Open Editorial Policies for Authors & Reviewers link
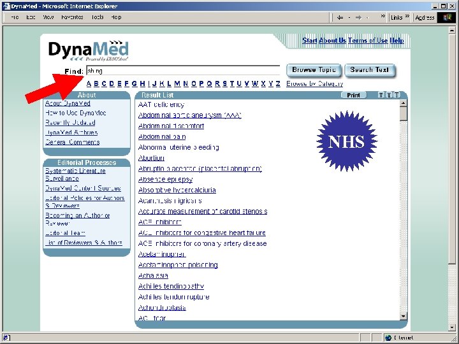Image resolution: width=459 pixels, height=344 pixels. pyautogui.click(x=85, y=202)
